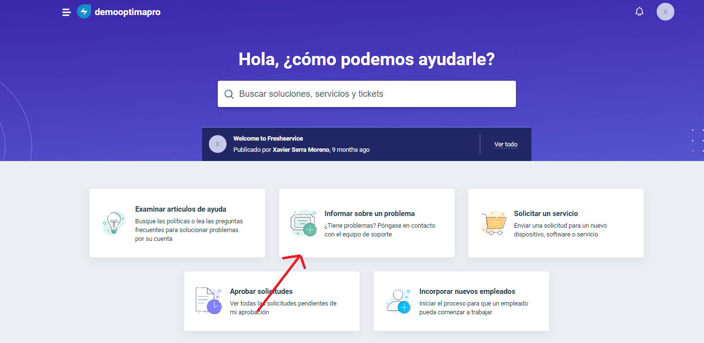
Task: Click the magnifying glass search icon
Action: point(229,94)
